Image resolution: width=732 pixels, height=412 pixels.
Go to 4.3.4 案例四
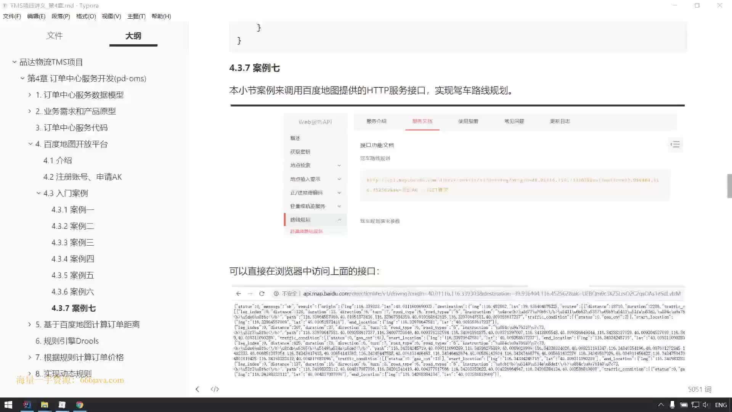(x=72, y=259)
